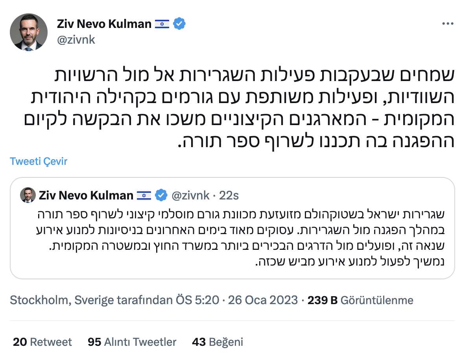Click the @zivnk handle under the main author name
Screen dimensions: 461x358
point(76,40)
